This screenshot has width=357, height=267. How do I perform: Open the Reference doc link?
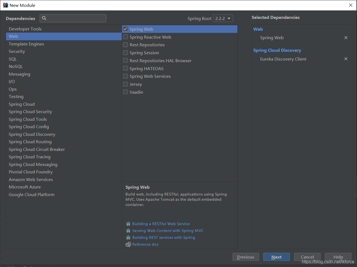point(146,244)
